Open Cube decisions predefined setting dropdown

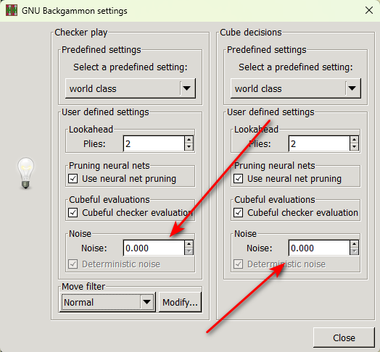pyautogui.click(x=296, y=88)
